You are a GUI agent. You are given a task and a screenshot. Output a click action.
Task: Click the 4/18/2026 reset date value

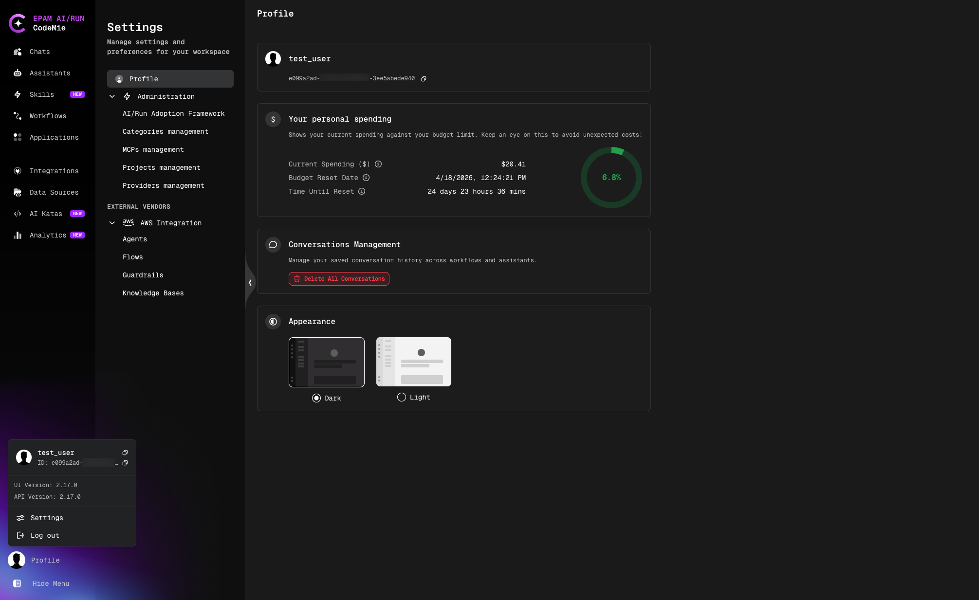pyautogui.click(x=480, y=178)
